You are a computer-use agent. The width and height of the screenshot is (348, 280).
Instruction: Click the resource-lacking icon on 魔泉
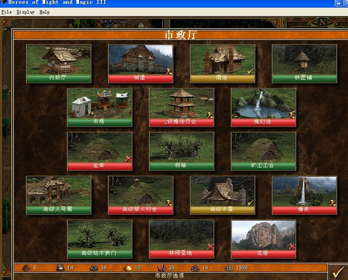point(333,203)
